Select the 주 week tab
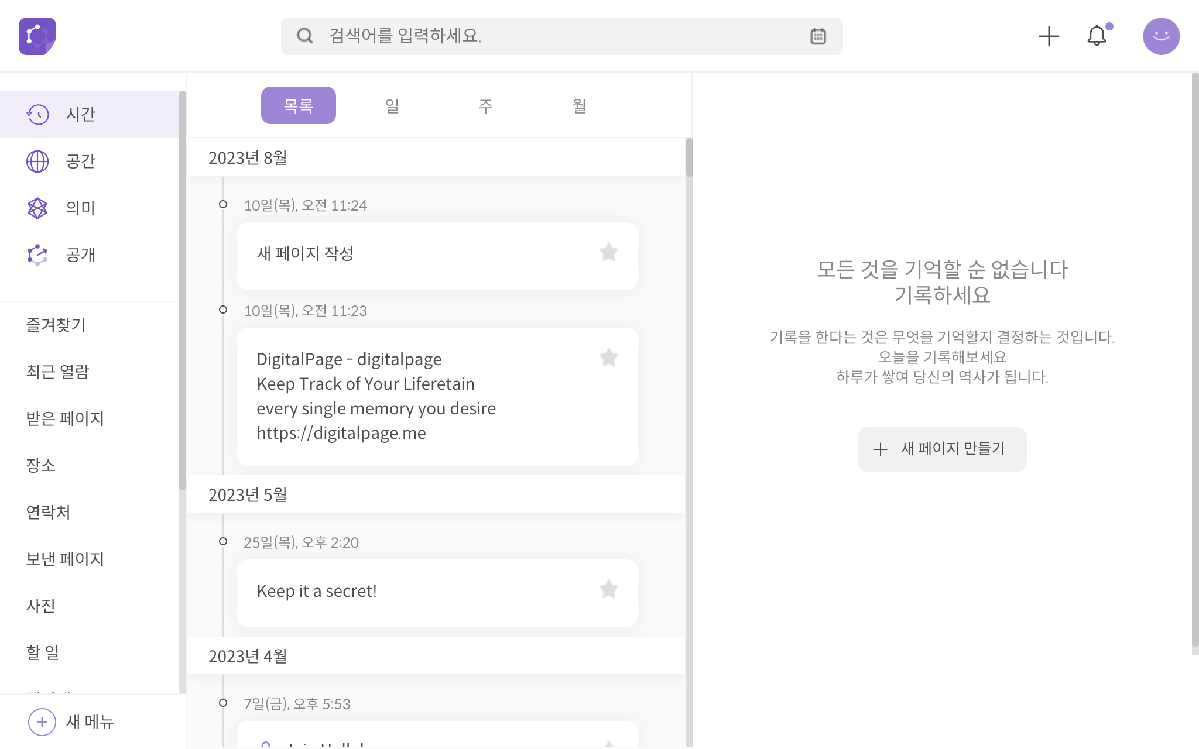Viewport: 1199px width, 749px height. coord(485,106)
